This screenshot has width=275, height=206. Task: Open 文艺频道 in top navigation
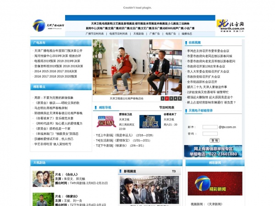pos(118,23)
